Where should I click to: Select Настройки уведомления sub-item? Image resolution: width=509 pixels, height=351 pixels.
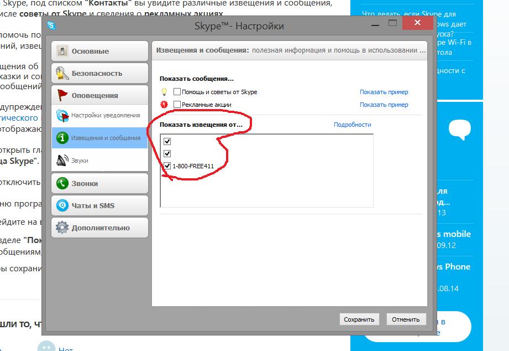(x=99, y=116)
